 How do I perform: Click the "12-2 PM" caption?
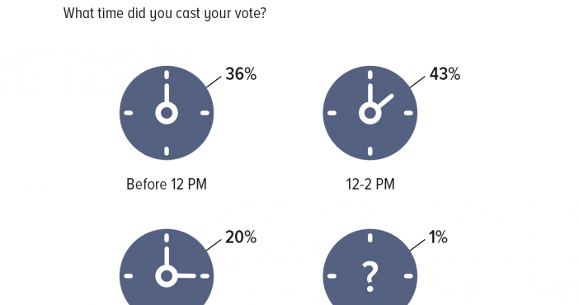tap(370, 184)
